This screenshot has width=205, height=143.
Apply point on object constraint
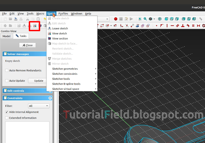pos(162,26)
